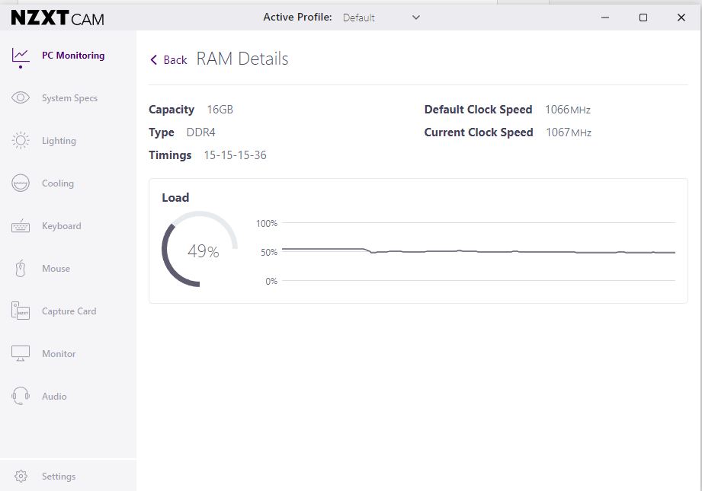Click the Capture Card icon
This screenshot has width=702, height=491.
click(21, 311)
